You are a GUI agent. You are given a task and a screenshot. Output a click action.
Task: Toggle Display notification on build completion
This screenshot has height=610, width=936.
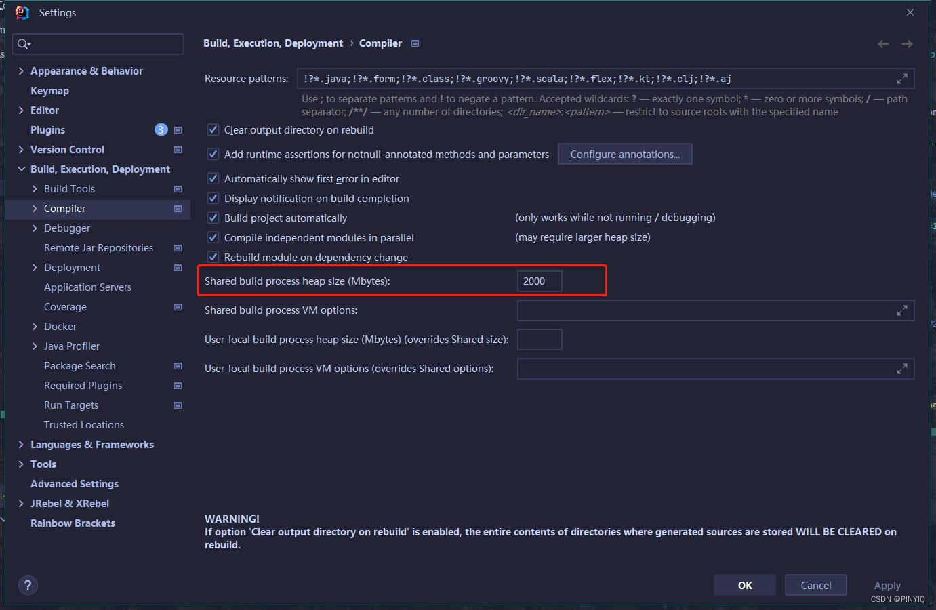pos(213,198)
